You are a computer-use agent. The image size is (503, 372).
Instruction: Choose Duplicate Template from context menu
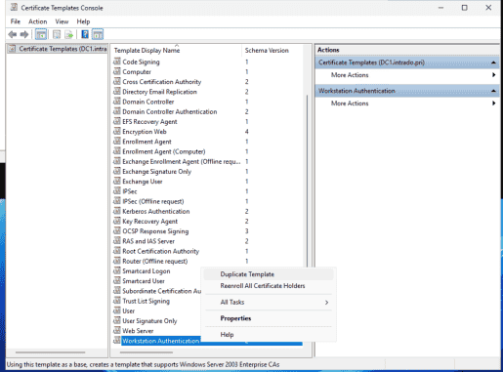click(x=269, y=274)
